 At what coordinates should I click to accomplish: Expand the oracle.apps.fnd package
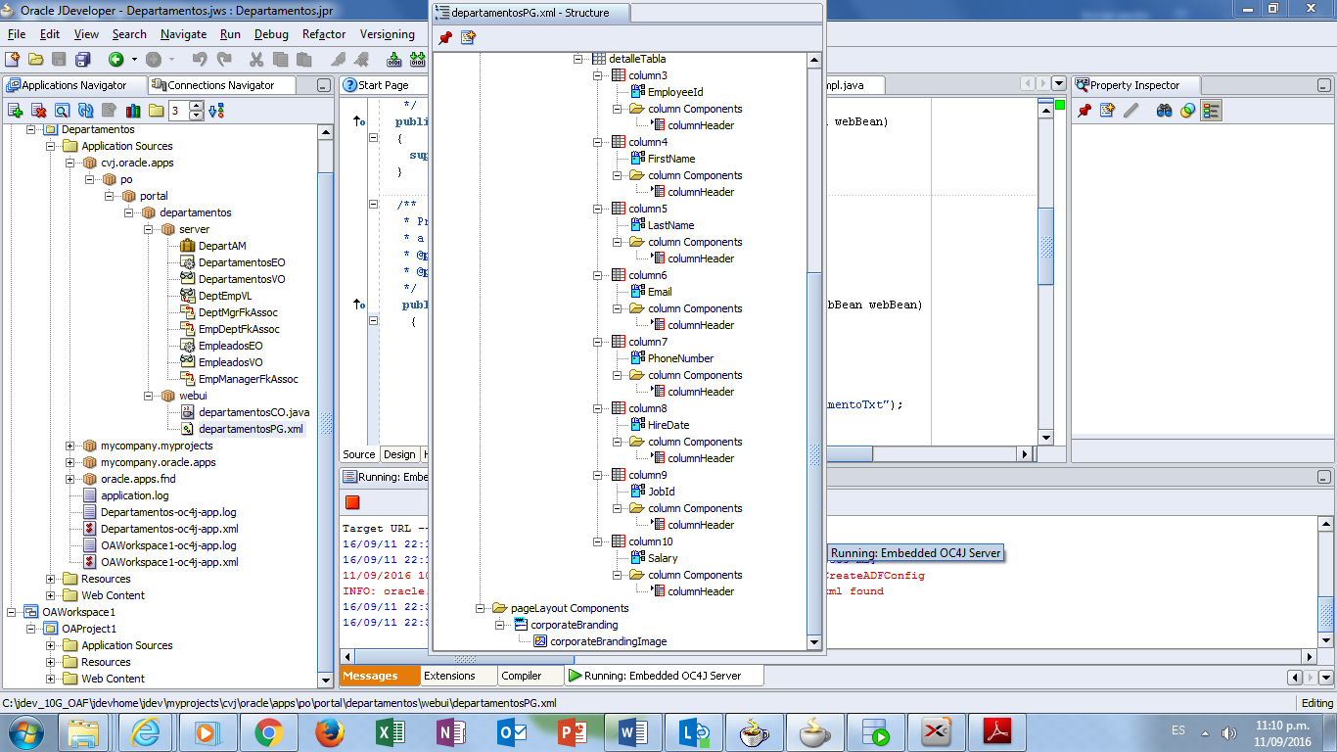[x=70, y=480]
